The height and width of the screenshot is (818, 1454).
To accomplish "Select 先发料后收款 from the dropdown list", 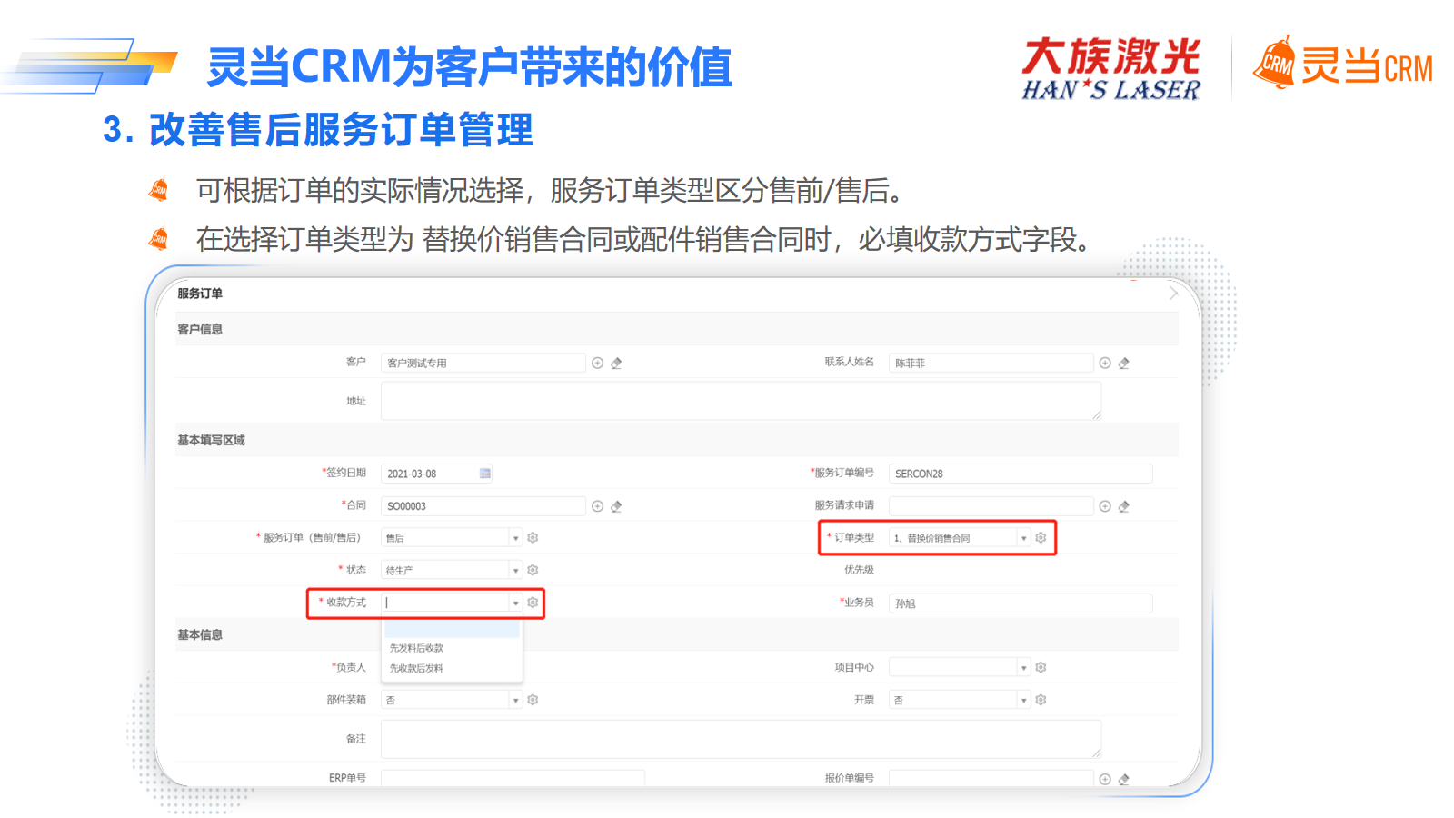I will 417,648.
